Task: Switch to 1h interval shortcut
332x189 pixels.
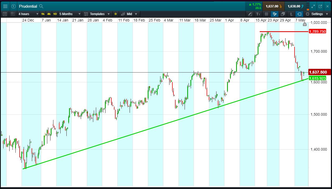Action: 43,14
